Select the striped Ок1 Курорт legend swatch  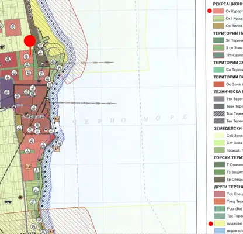pos(218,18)
